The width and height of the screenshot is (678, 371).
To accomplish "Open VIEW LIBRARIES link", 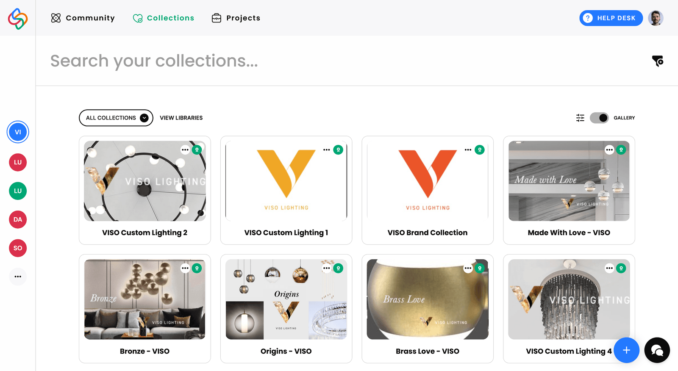I will click(181, 118).
